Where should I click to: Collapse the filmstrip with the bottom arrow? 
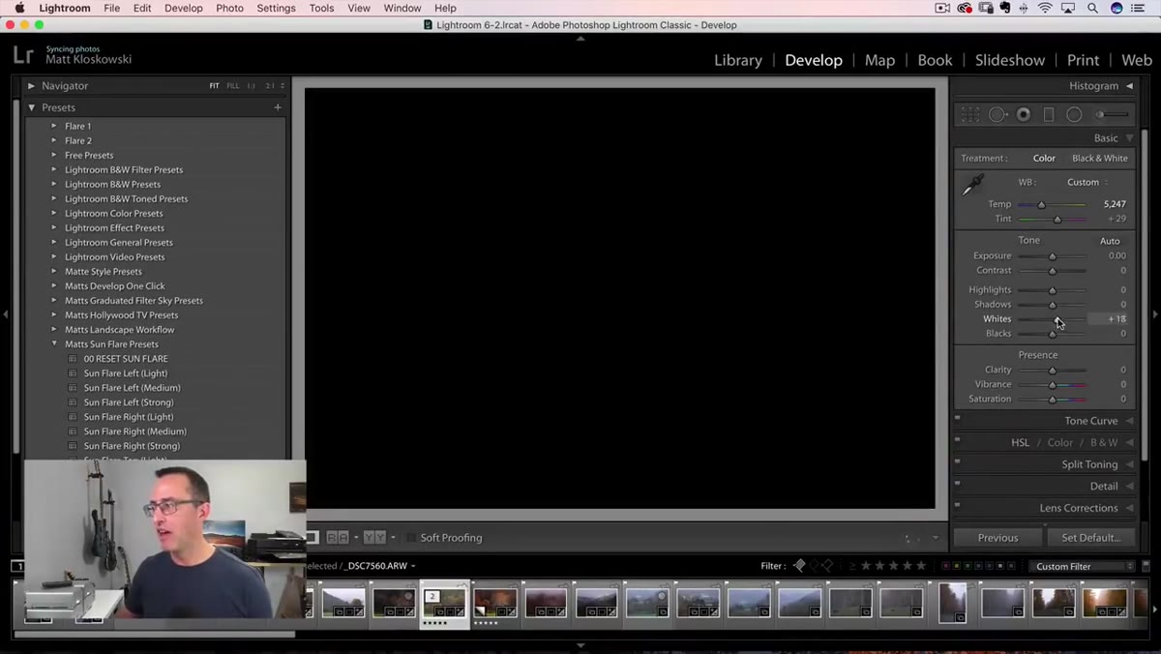coord(580,645)
